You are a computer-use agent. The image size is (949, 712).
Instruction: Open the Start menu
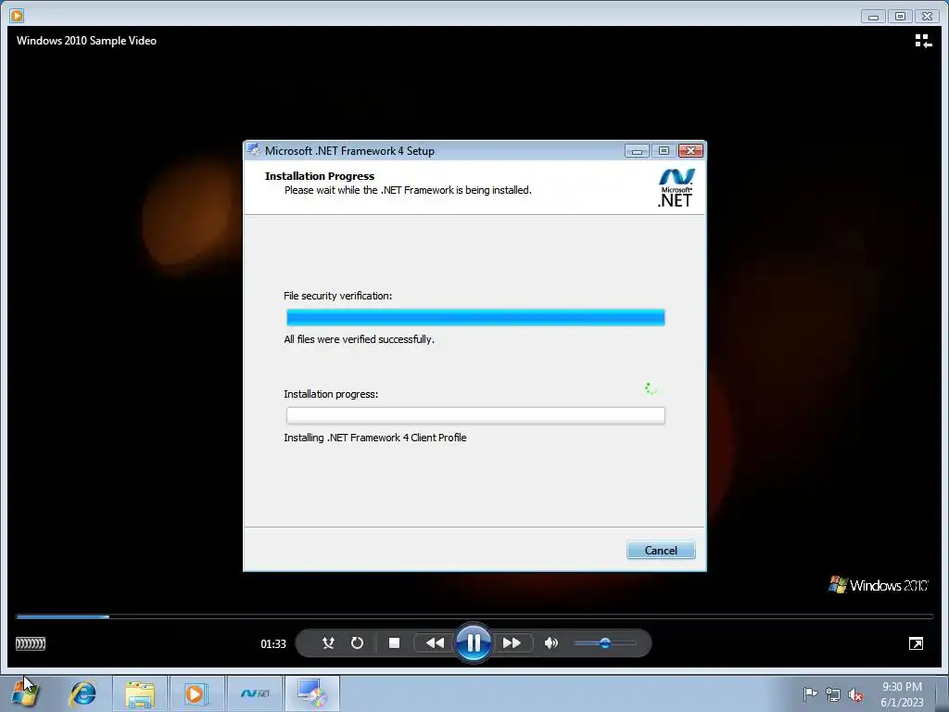(24, 693)
